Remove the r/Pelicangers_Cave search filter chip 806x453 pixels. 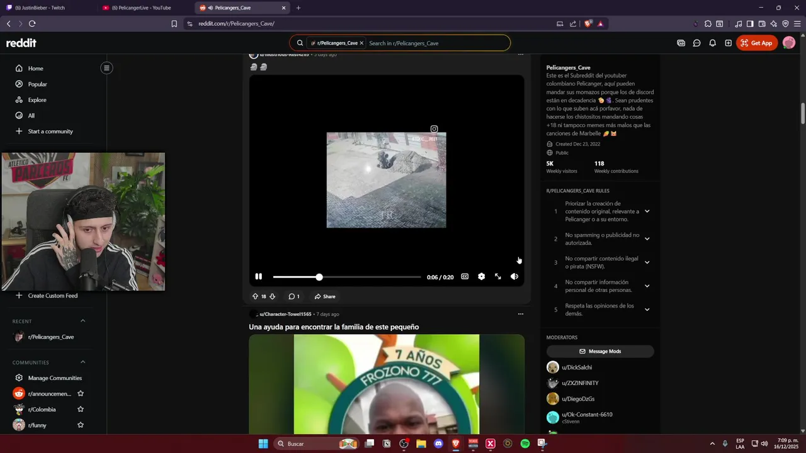pos(361,43)
